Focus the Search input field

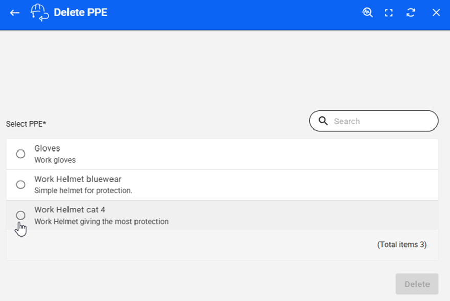[x=384, y=121]
